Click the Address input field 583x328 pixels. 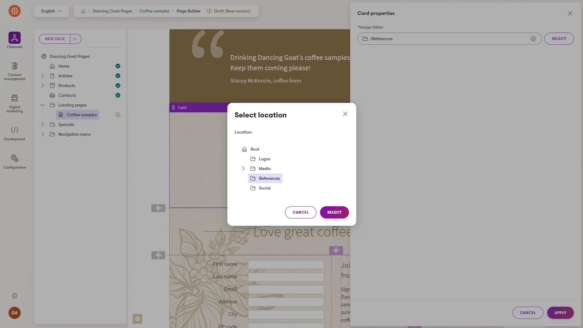(286, 302)
